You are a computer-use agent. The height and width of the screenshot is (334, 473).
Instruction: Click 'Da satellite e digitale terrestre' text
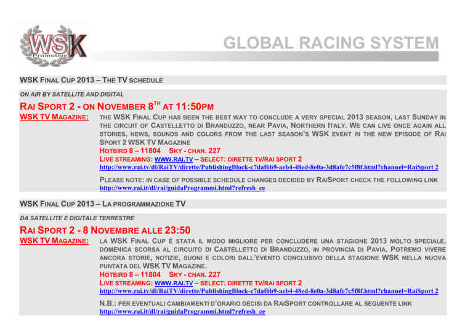(77, 218)
